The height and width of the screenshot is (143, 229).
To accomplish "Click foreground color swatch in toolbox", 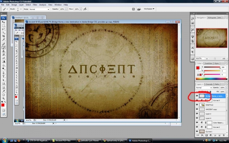I will click(x=3, y=105).
